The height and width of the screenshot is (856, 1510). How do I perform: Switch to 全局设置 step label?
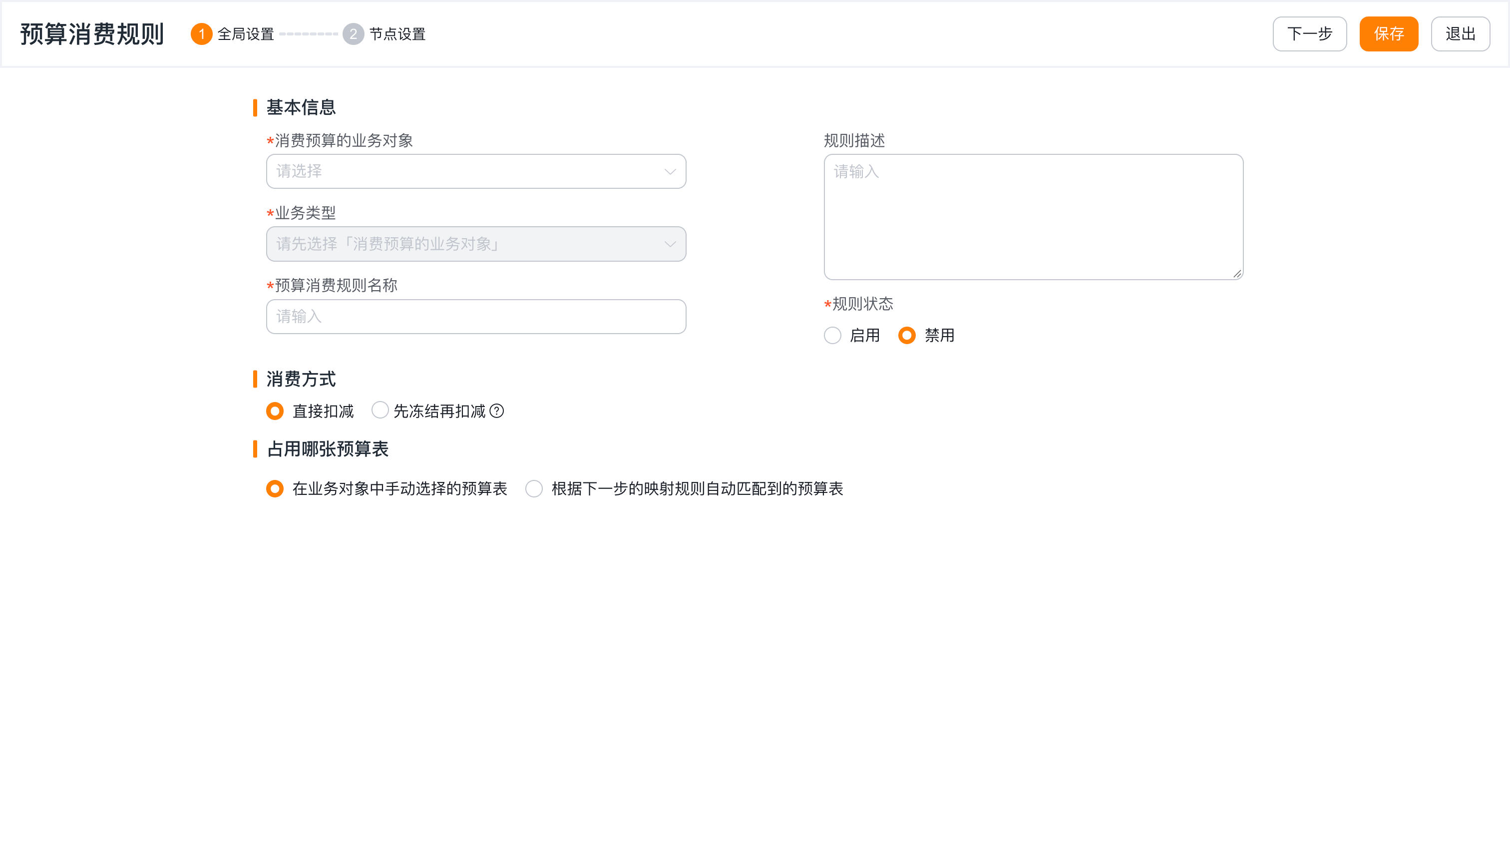246,34
